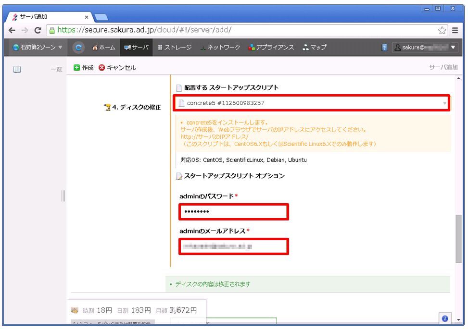Viewport: 468px width, 329px height.
Task: Click the vertical scrollbar thumb on right
Action: click(459, 239)
